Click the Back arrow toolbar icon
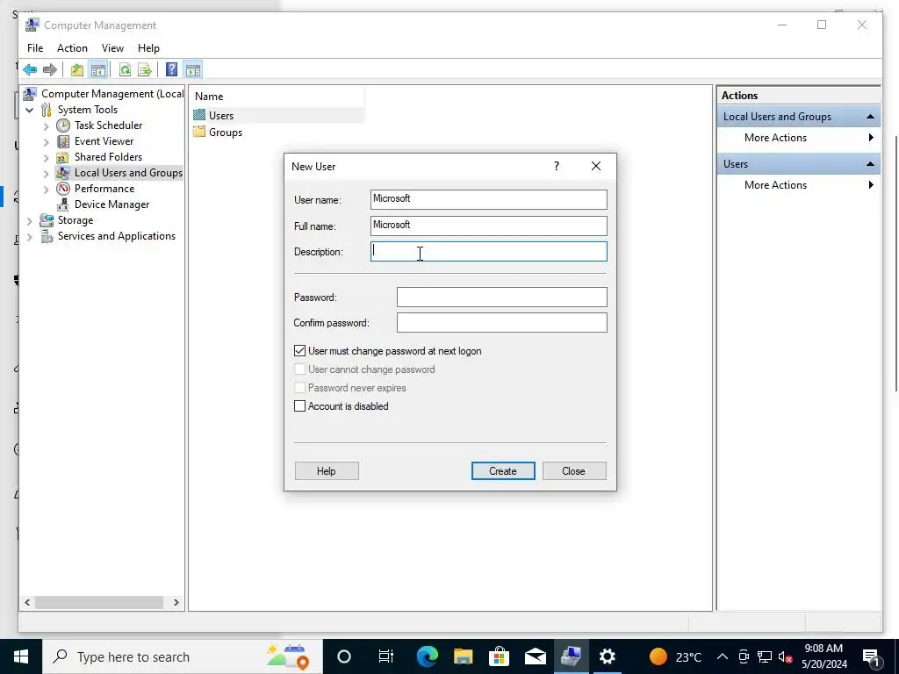 (x=30, y=70)
